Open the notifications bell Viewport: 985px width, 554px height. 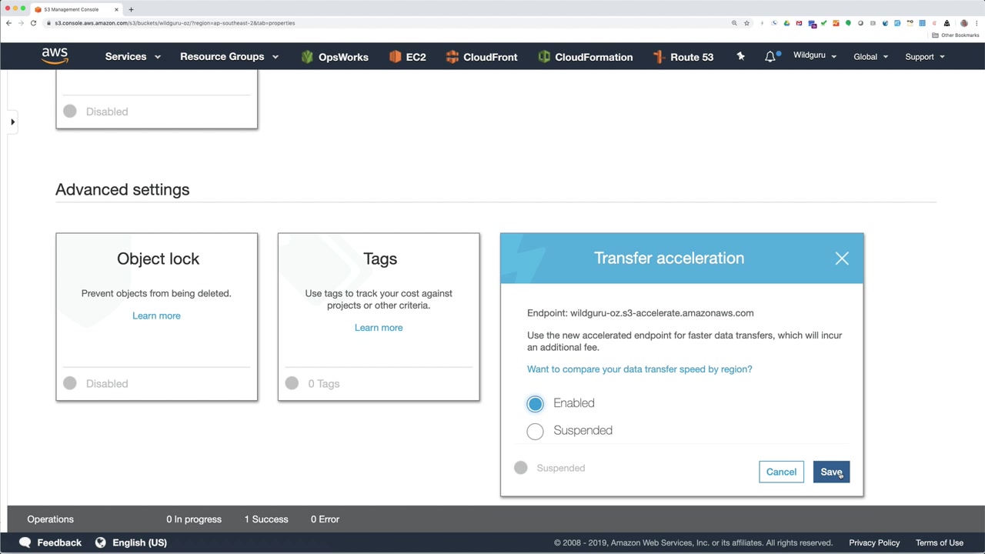(770, 56)
